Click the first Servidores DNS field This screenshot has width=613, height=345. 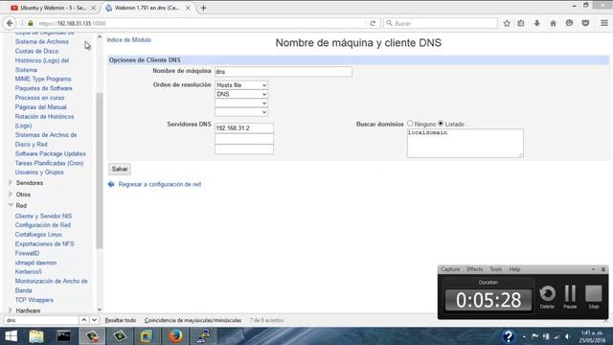(x=244, y=127)
